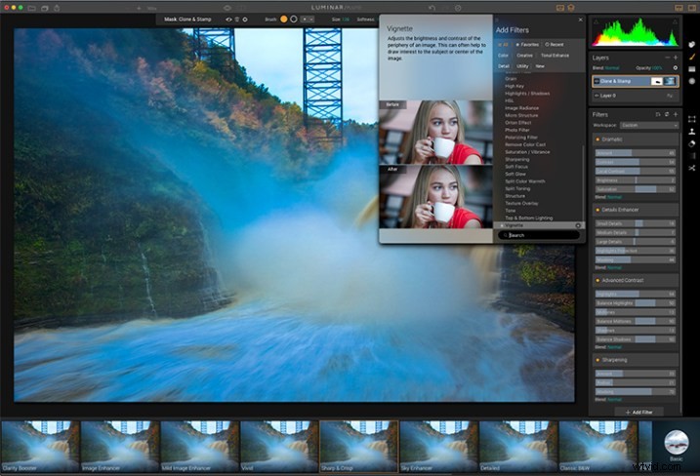Image resolution: width=700 pixels, height=476 pixels.
Task: Select Tonal Enhance filter category
Action: point(555,56)
